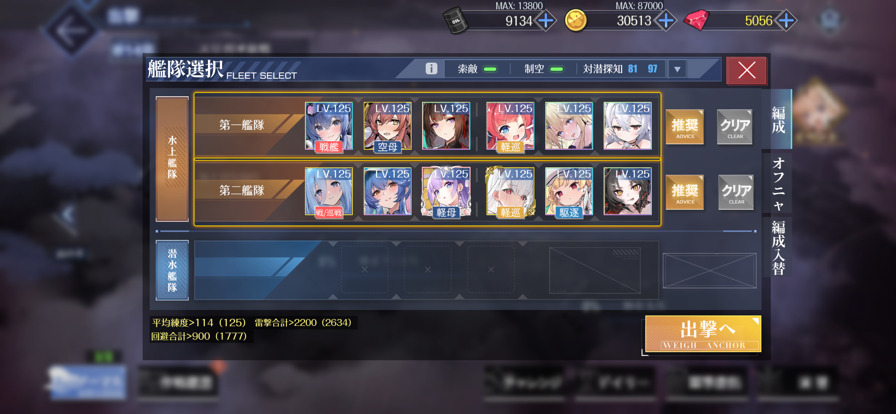Click the info icon beside 索敵
Image resolution: width=896 pixels, height=414 pixels.
431,69
